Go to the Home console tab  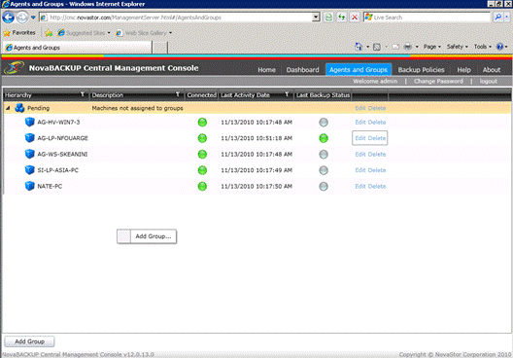click(x=266, y=70)
